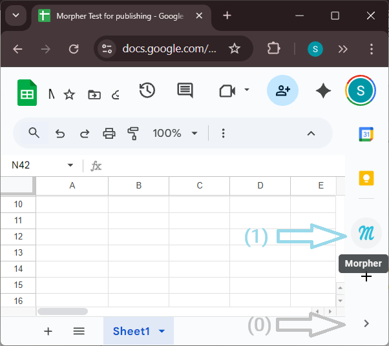389x346 pixels.
Task: Click the Share button
Action: click(x=282, y=91)
